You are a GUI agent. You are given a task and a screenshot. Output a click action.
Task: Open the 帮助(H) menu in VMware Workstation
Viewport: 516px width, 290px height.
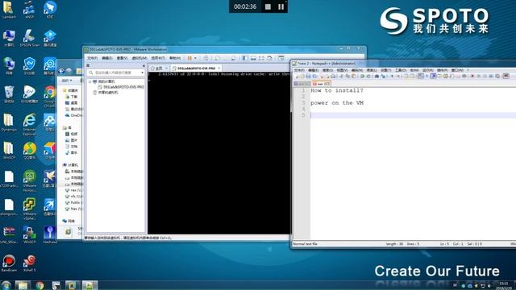coord(175,58)
